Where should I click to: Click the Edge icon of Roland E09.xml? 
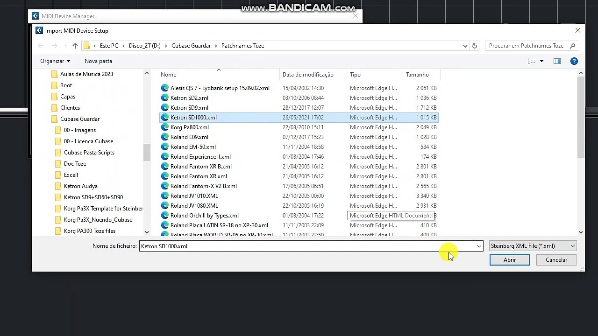tap(164, 137)
